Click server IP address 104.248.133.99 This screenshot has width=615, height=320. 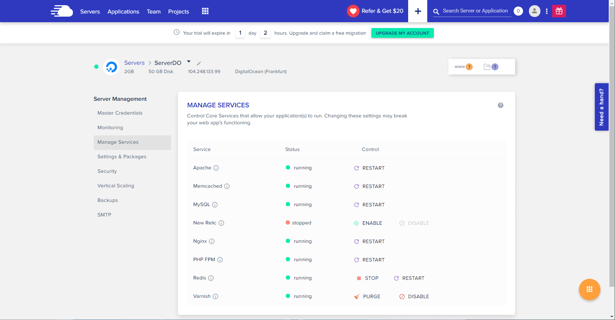pos(204,72)
